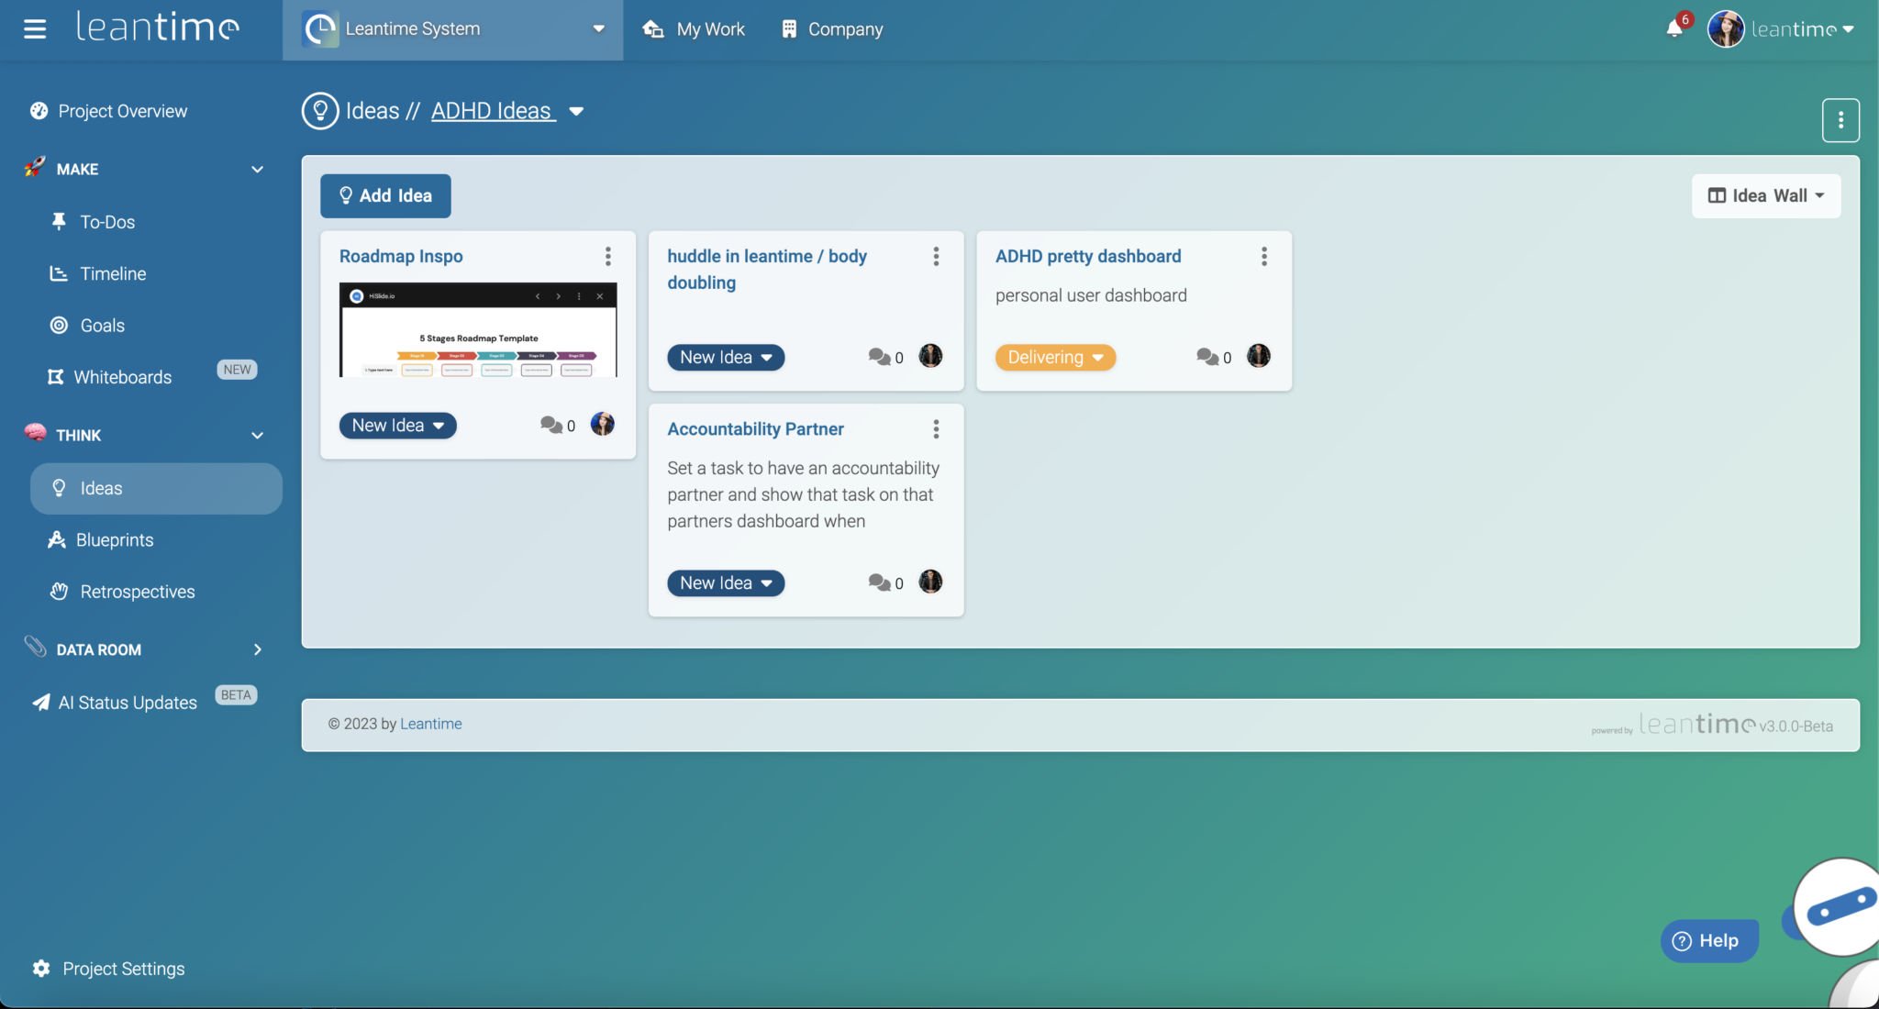Image resolution: width=1879 pixels, height=1009 pixels.
Task: Collapse the MAKE sidebar section
Action: pos(257,169)
